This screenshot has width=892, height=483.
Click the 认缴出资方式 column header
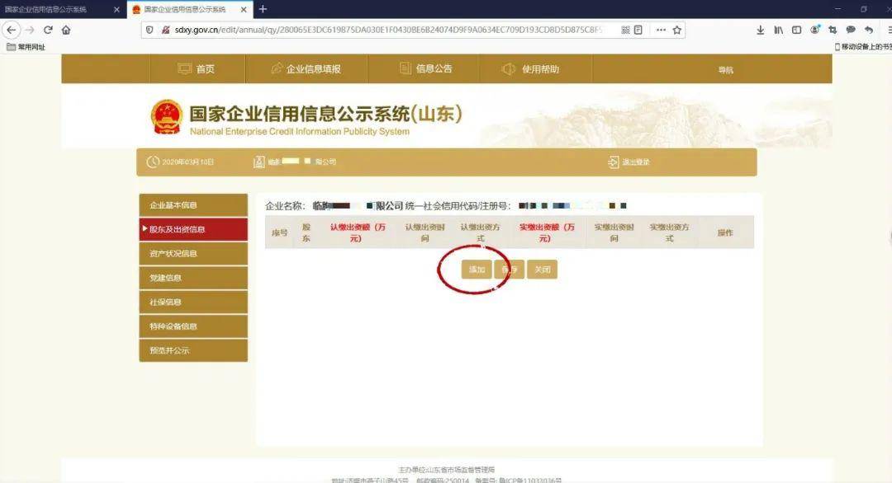click(x=480, y=232)
